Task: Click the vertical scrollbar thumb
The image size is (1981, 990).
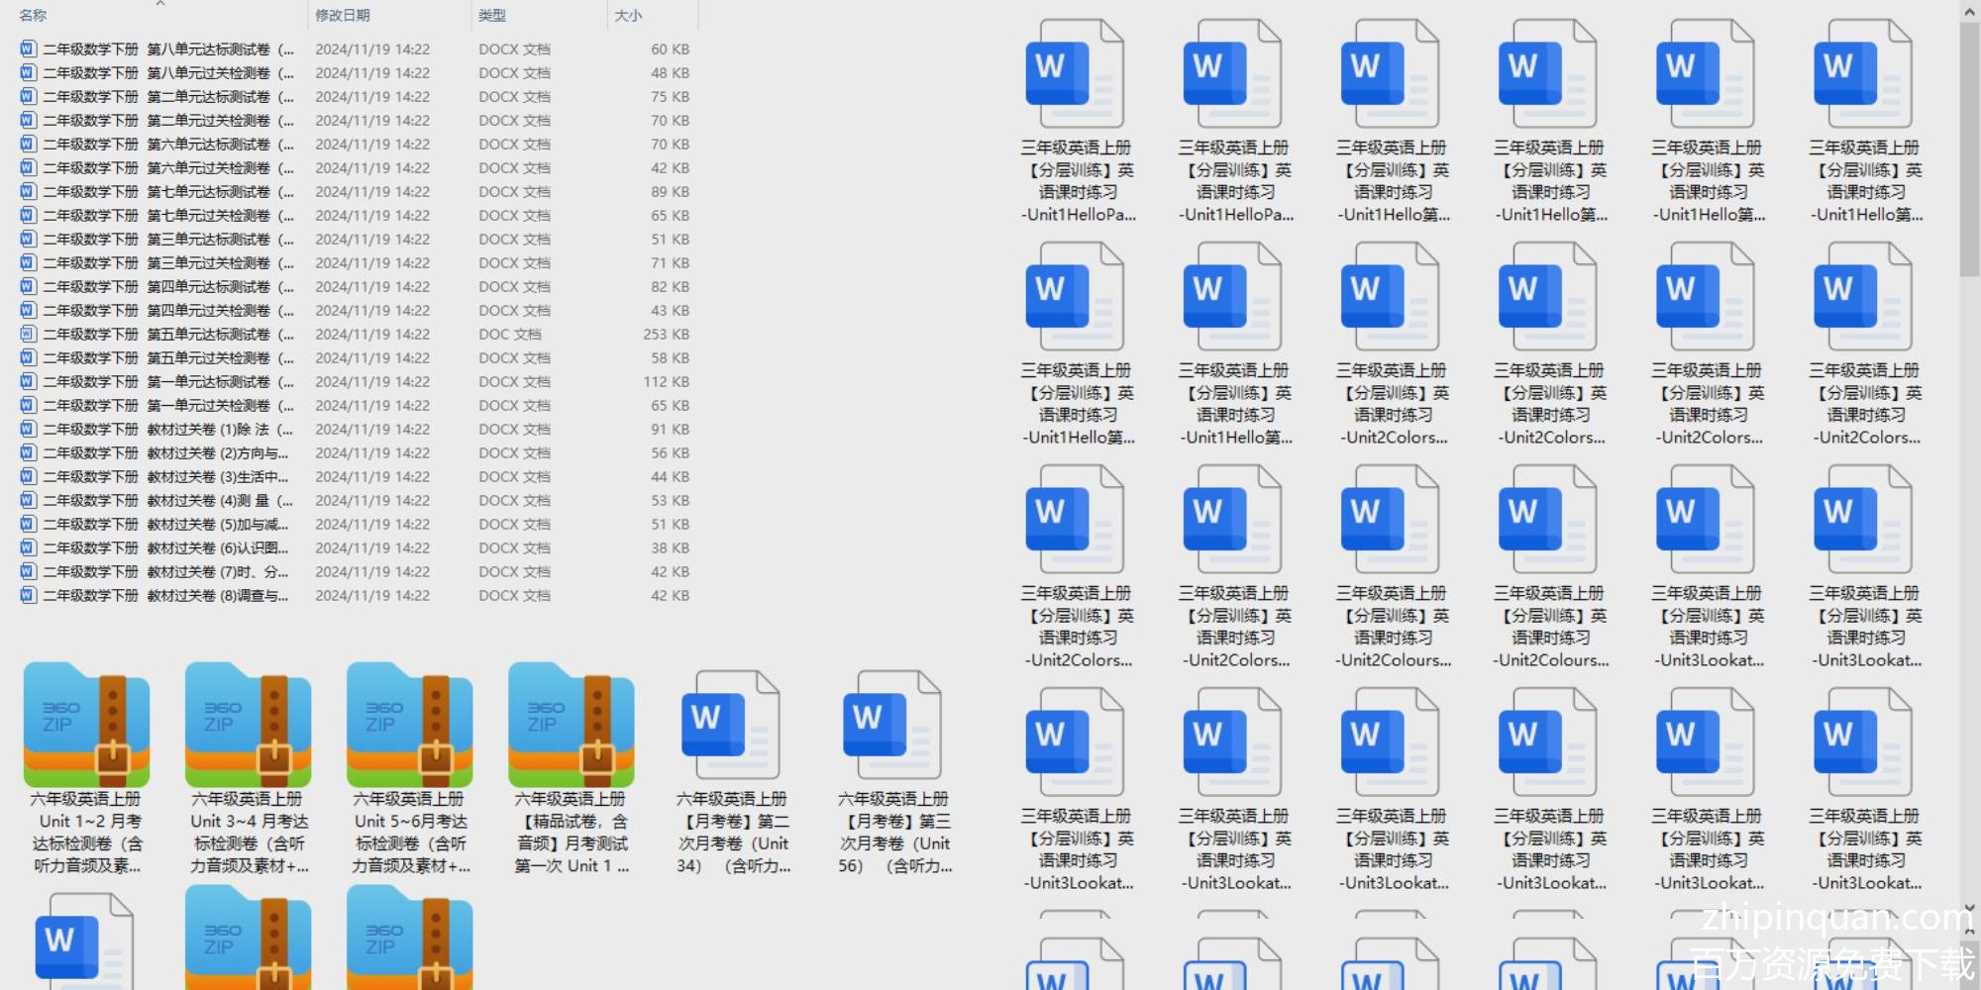Action: click(1970, 148)
